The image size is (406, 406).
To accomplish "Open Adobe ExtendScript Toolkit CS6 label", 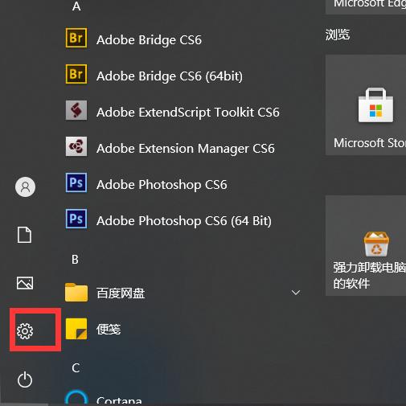I will click(x=188, y=113).
